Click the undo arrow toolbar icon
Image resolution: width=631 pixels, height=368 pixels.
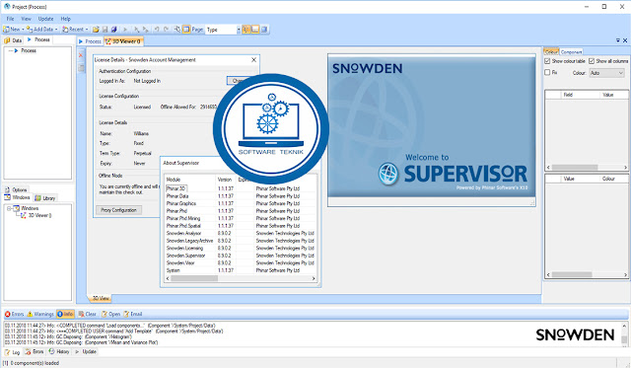coord(157,30)
